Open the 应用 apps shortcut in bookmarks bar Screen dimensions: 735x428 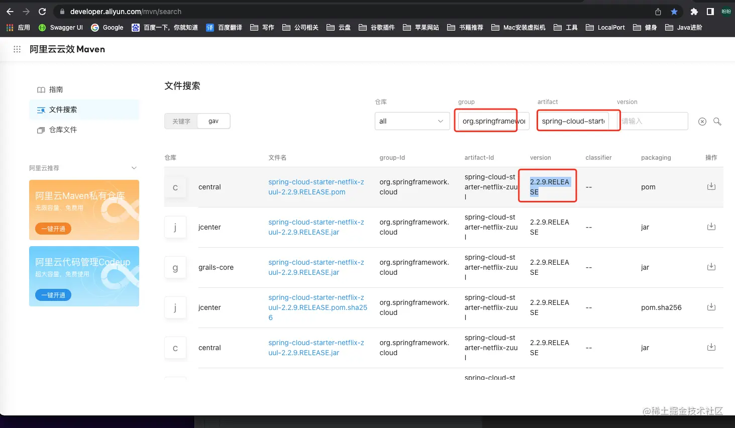click(18, 28)
